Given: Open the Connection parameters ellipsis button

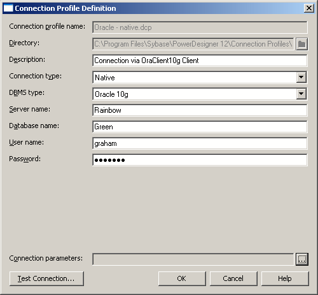Looking at the screenshot, I should [302, 259].
